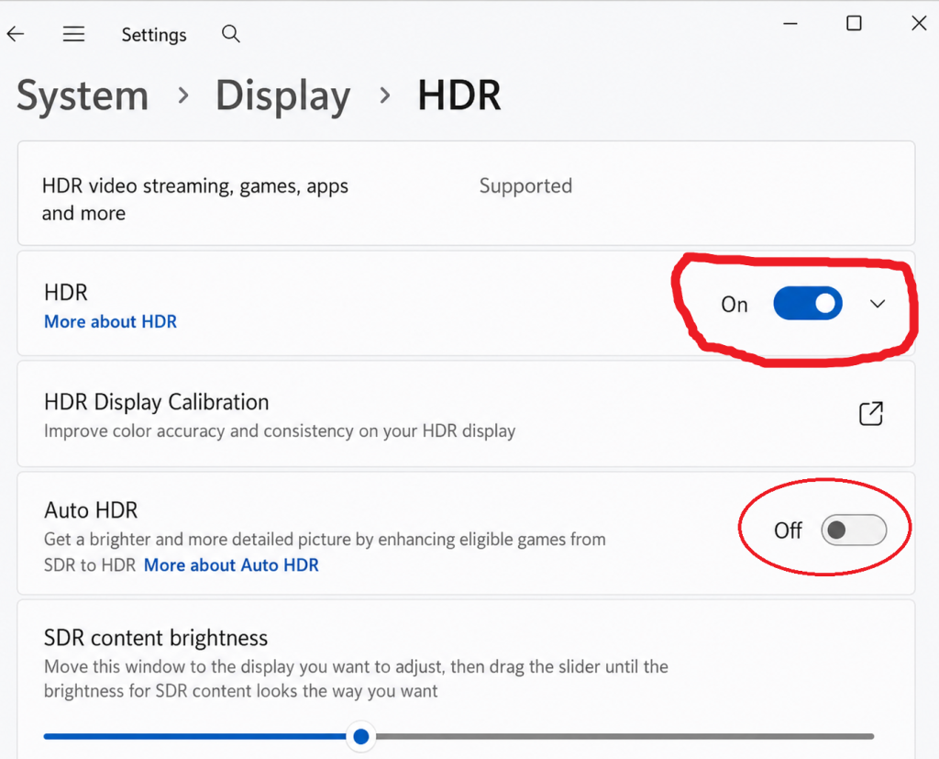Screen dimensions: 939x759
Task: Turn off the HDR toggle switch
Action: click(808, 304)
